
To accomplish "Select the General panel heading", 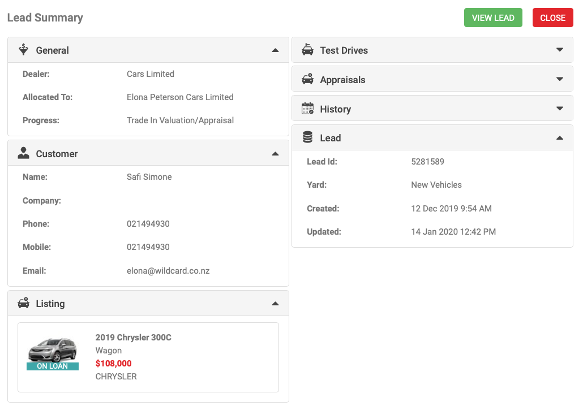I will pyautogui.click(x=53, y=50).
